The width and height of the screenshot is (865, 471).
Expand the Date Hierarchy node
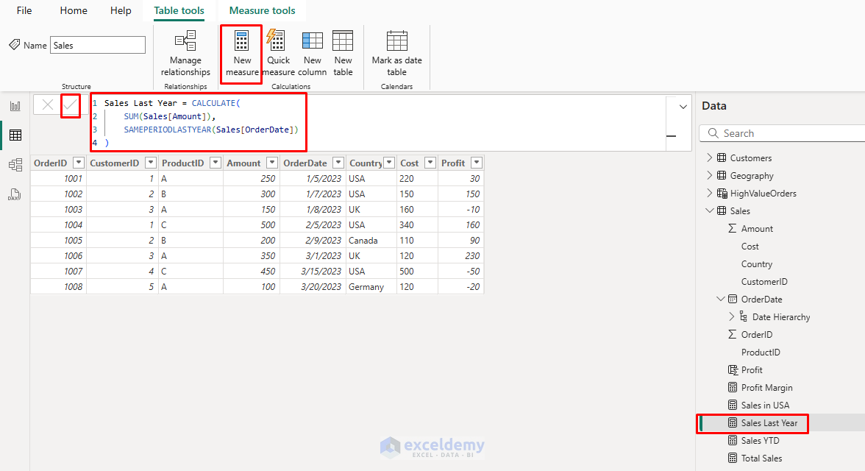731,316
